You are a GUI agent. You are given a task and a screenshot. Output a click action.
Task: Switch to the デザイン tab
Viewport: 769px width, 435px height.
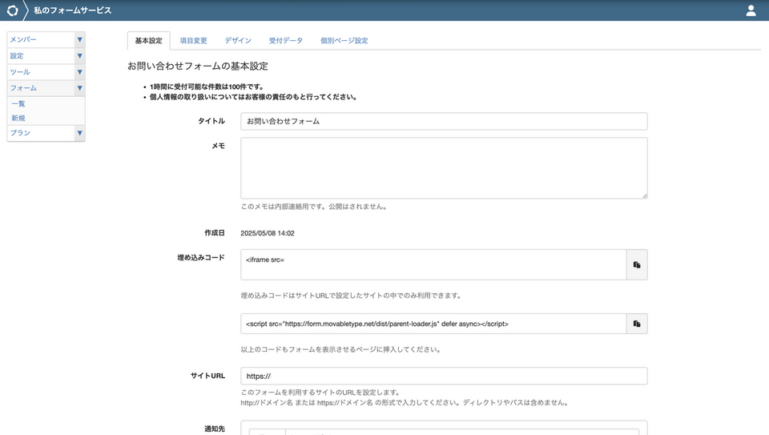coord(238,41)
